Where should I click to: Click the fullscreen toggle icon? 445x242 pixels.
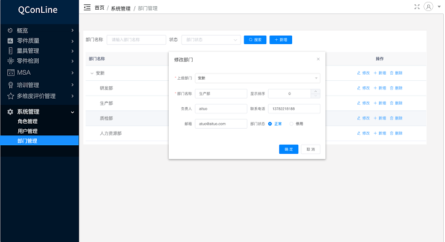click(417, 7)
